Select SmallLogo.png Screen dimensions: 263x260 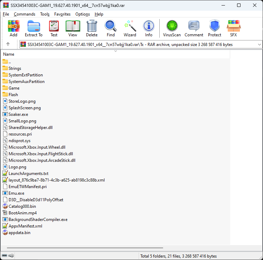pyautogui.click(x=19, y=121)
